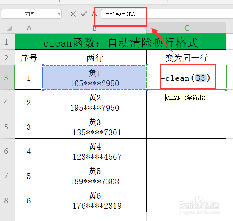Select empty cell C7 beside 黄5
Screen dimensions: 233x221
pyautogui.click(x=186, y=176)
